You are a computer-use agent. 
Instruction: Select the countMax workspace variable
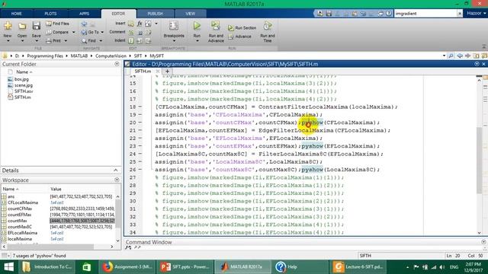[17, 221]
